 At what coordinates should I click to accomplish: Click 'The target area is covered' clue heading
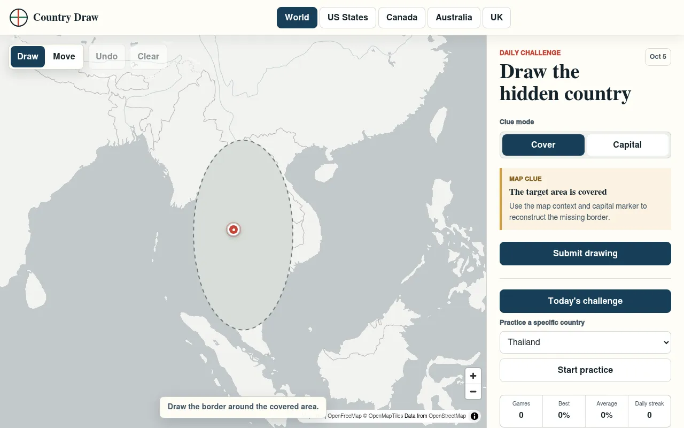point(558,192)
